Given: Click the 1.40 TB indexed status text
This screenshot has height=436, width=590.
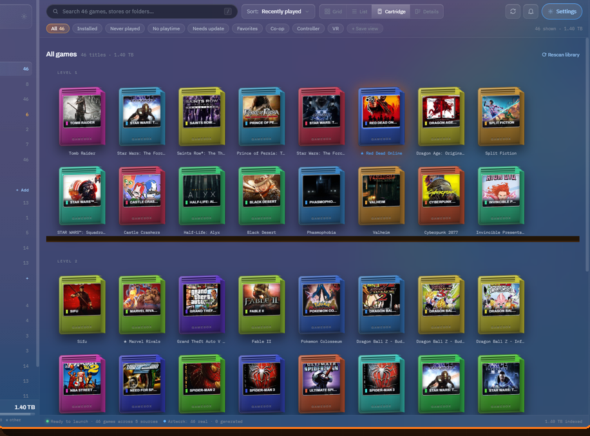Looking at the screenshot, I should (x=564, y=421).
